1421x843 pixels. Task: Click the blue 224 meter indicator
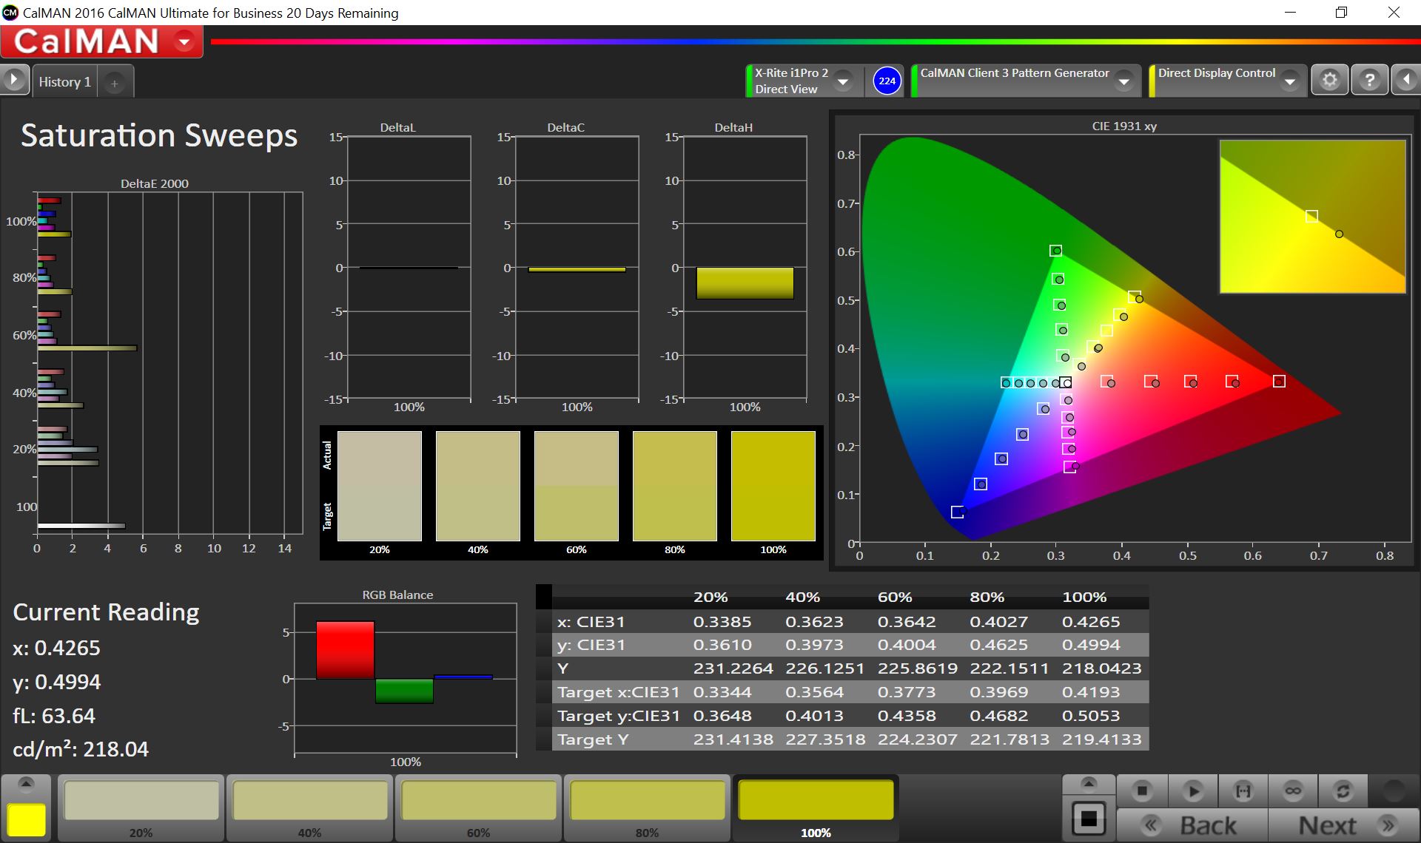[887, 81]
